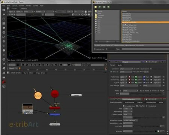
Task: Open the Cache menu
Action: pyautogui.click(x=36, y=6)
